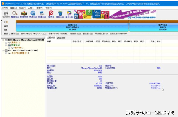The width and height of the screenshot is (178, 117).
Task: Expand the 小白PE工具盘 tree node
Action: click(6, 53)
